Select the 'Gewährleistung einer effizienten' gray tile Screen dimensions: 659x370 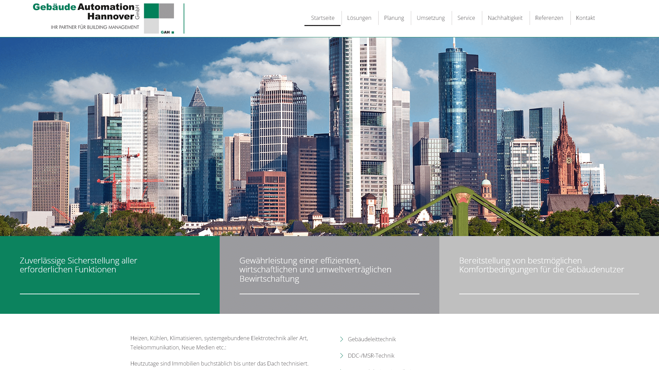click(329, 275)
